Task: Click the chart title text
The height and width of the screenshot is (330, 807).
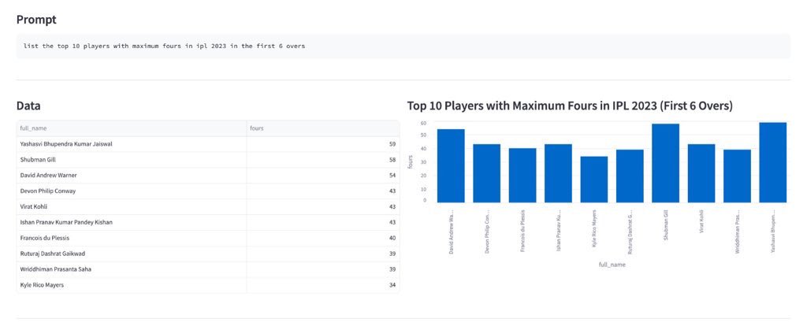Action: (570, 106)
